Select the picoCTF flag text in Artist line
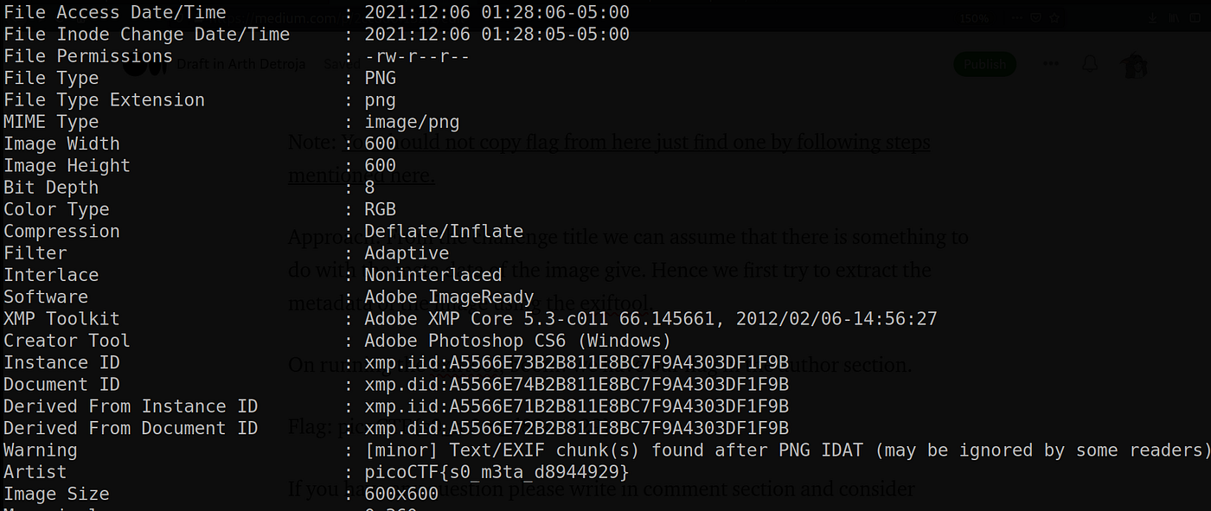Screen dimensions: 1211x511 [497, 472]
